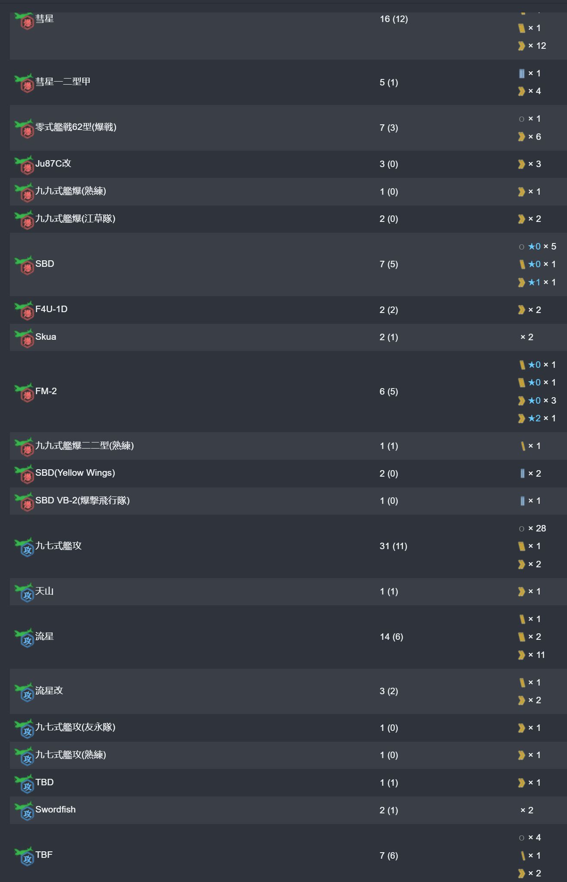This screenshot has height=882, width=567.
Task: Click the torpedo bomber icon next to 流星改
Action: click(24, 692)
